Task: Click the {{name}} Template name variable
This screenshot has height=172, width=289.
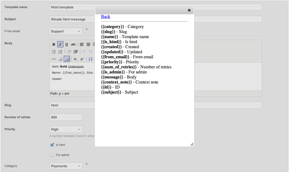Action: [x=125, y=37]
